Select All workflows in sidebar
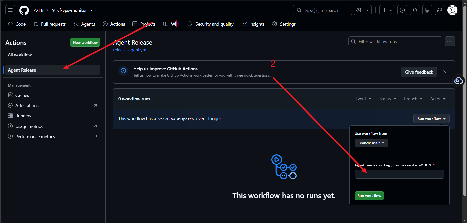Viewport: 467px width, 223px height. [21, 55]
